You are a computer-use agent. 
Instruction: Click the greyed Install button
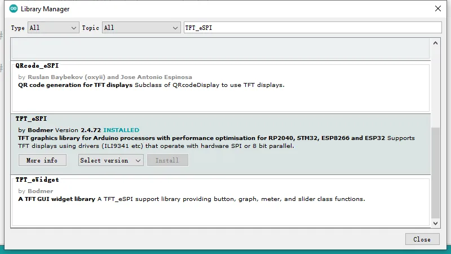pos(167,160)
